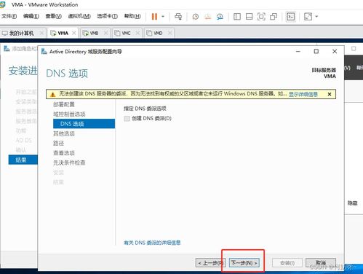Toggle the show library sidebar icon
This screenshot has height=274, width=363.
tap(237, 17)
